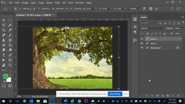Image resolution: width=185 pixels, height=104 pixels.
Task: Open the Layers panel flyout menu
Action: point(182,17)
